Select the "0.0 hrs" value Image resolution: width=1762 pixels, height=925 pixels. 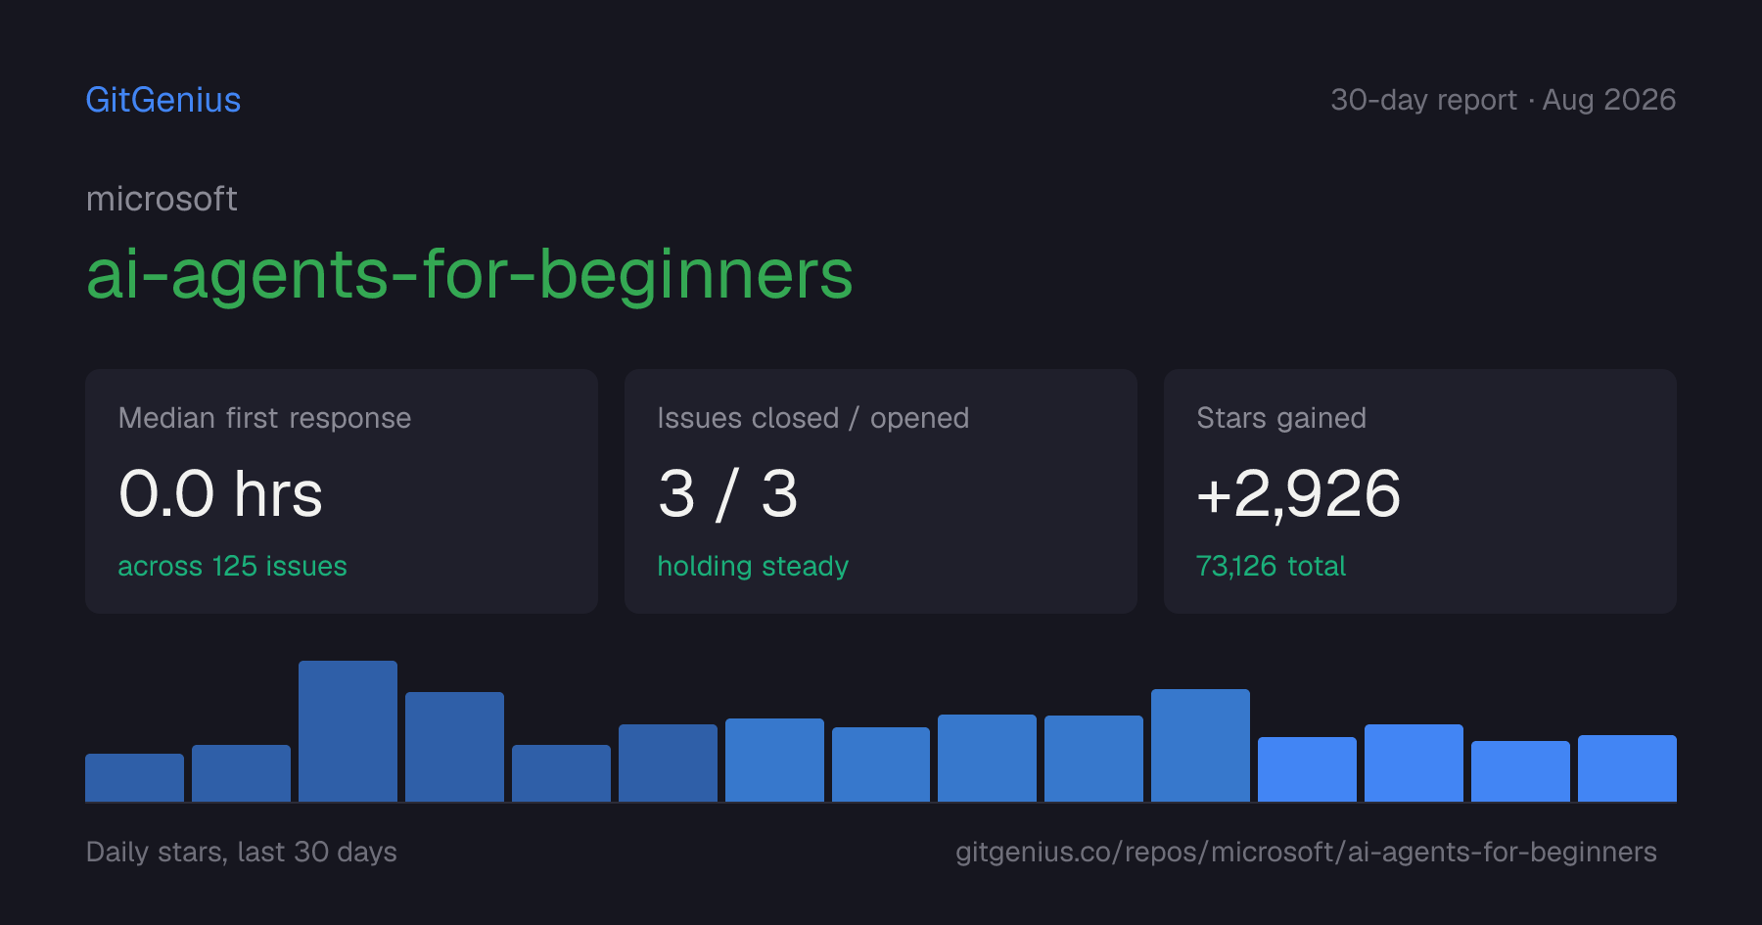pos(220,493)
